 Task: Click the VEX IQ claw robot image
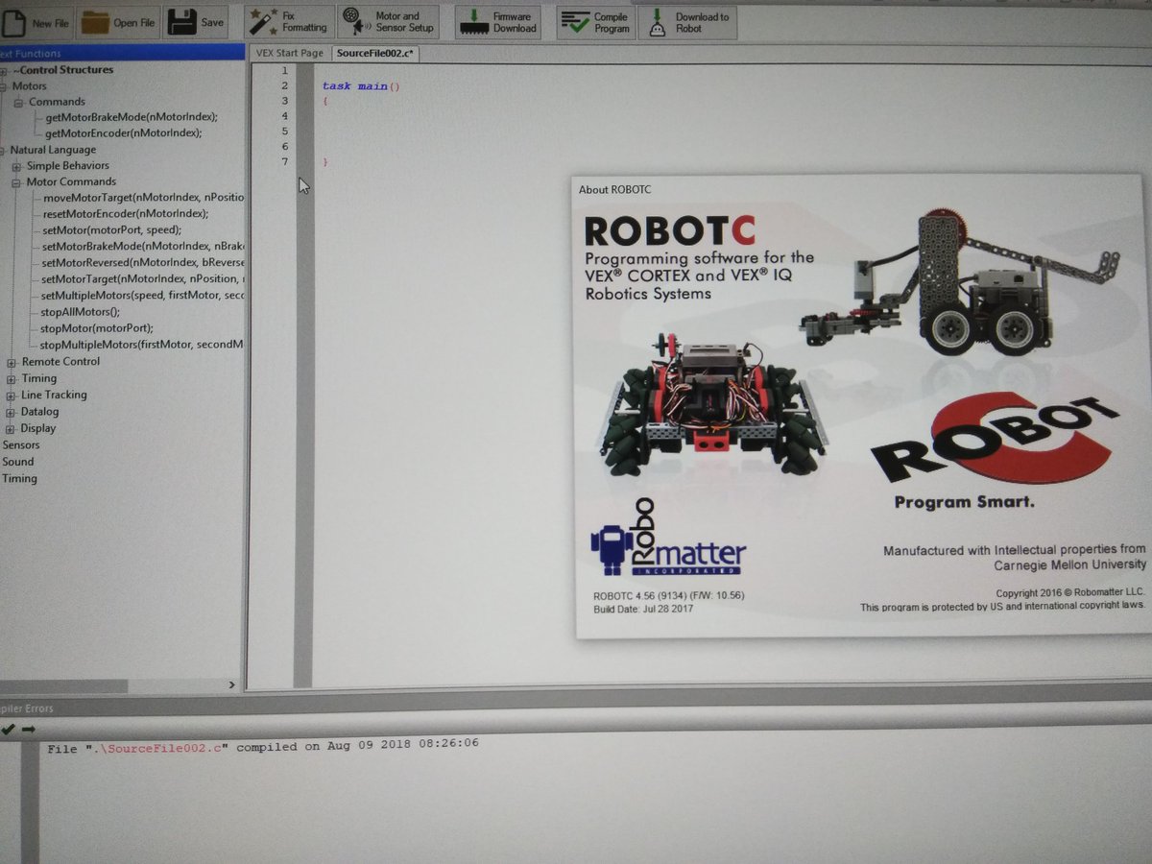point(959,282)
